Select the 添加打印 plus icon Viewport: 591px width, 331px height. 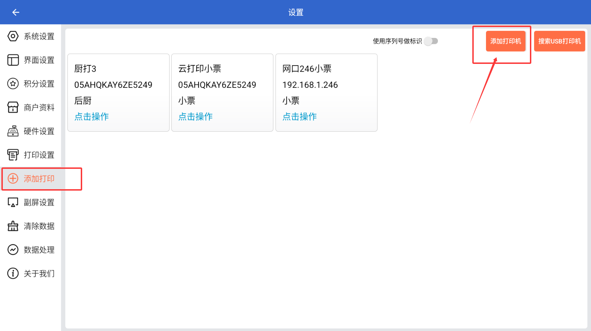click(13, 178)
